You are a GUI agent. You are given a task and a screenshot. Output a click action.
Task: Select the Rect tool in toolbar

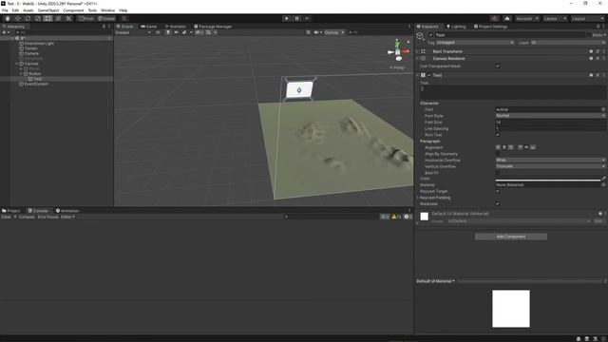point(47,18)
